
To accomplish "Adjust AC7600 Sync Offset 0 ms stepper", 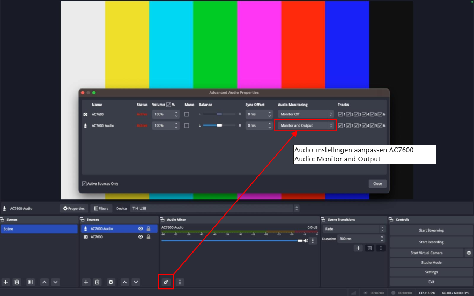I will 270,114.
